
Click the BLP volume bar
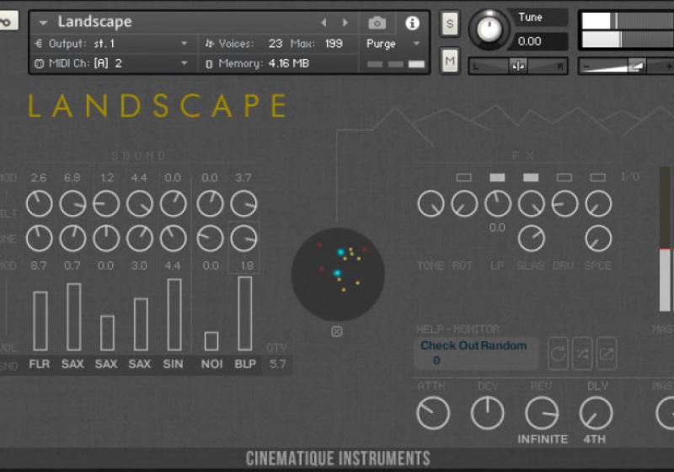245,314
